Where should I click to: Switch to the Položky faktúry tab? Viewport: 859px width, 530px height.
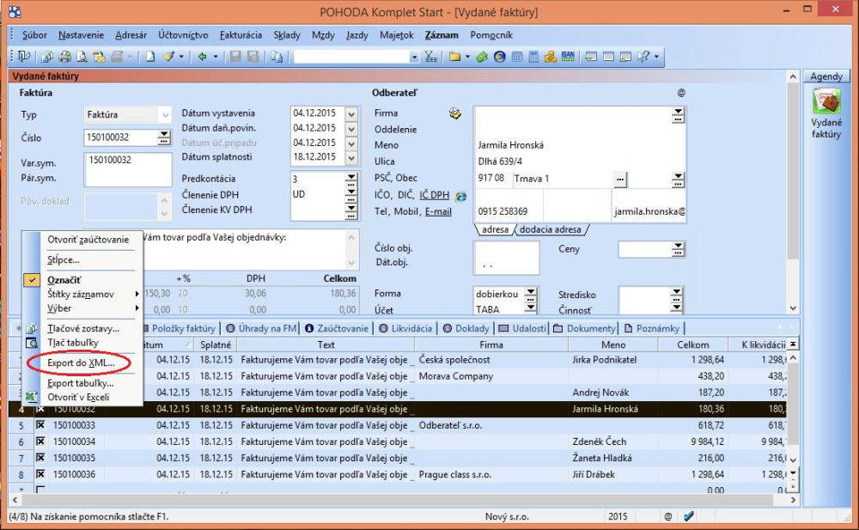(180, 328)
